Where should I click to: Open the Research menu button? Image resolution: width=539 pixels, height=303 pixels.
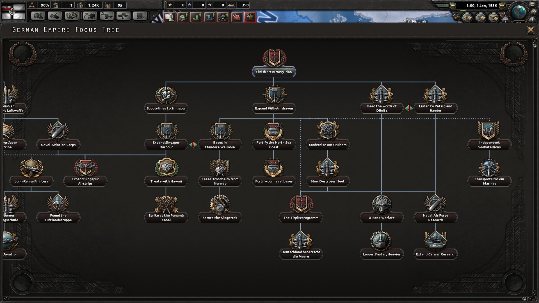pyautogui.click(x=38, y=16)
